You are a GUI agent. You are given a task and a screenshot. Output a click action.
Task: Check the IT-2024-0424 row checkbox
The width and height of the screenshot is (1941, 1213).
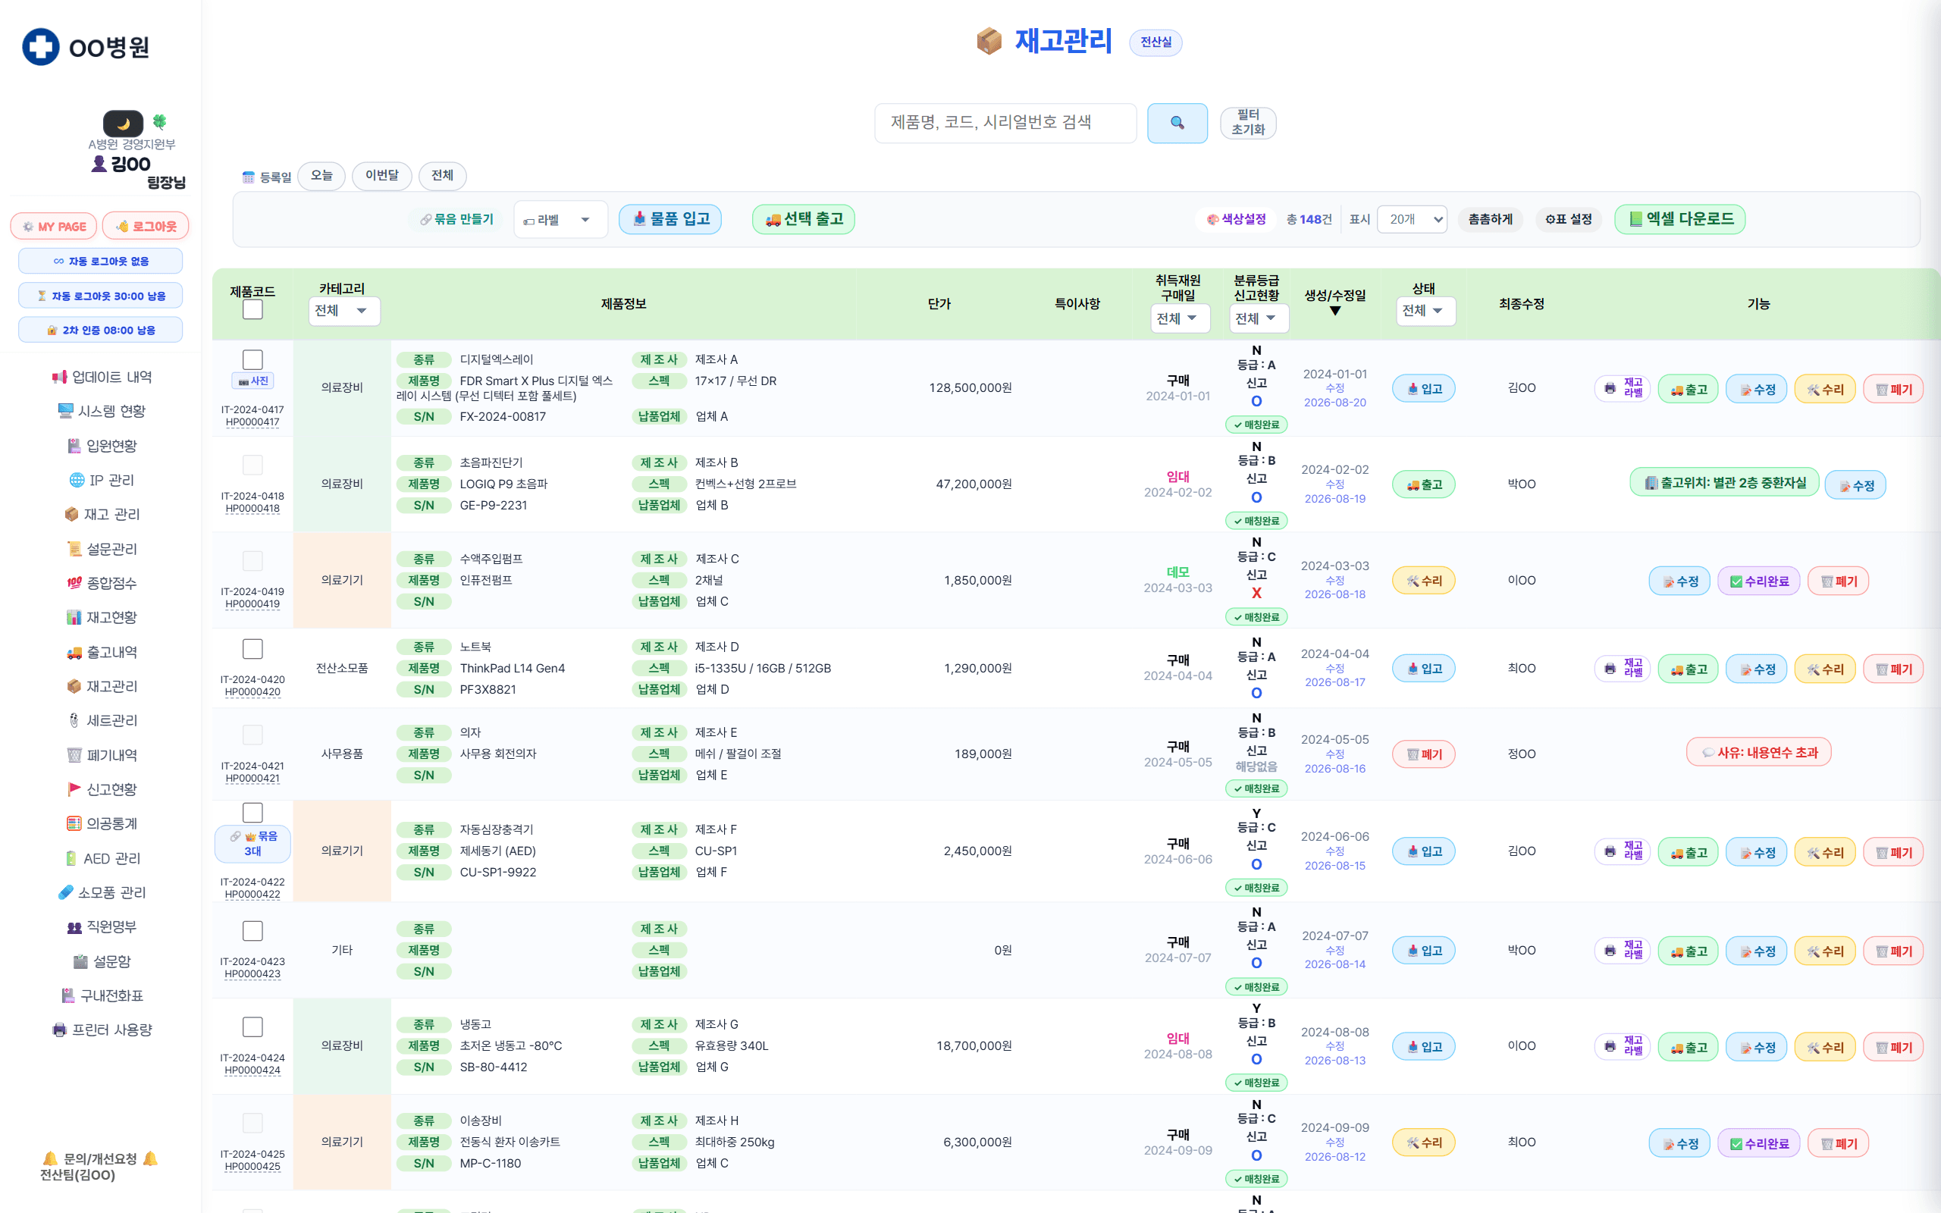(x=252, y=1027)
